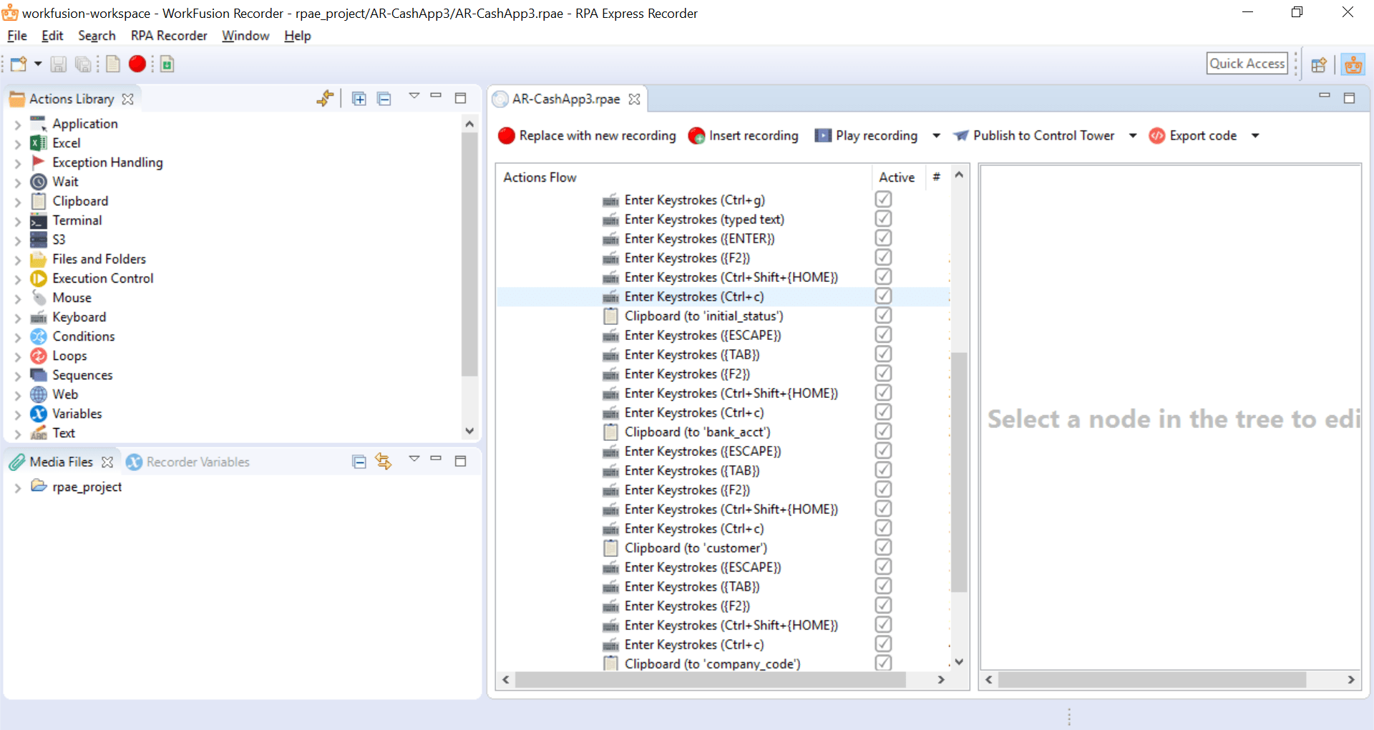This screenshot has width=1374, height=730.
Task: Toggle Active checkbox for Clipboard (to 'customer')
Action: point(883,547)
